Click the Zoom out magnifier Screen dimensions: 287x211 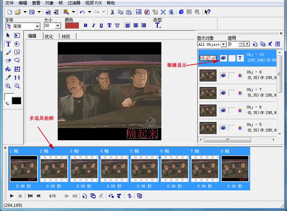point(17,86)
